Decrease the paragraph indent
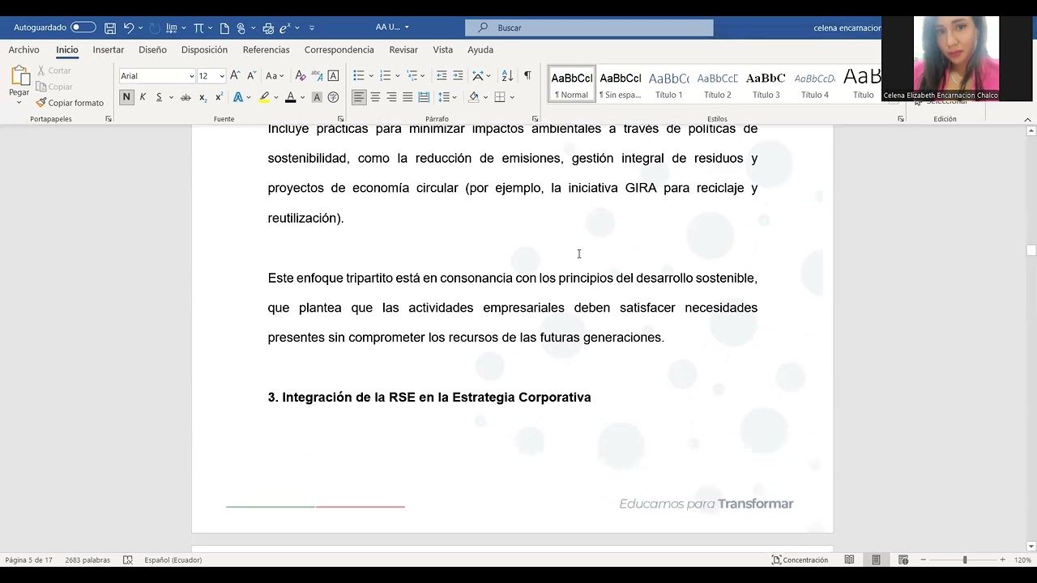Screen dimensions: 1037x583 [442, 75]
